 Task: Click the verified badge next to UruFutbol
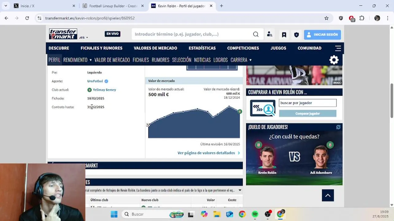(x=106, y=81)
